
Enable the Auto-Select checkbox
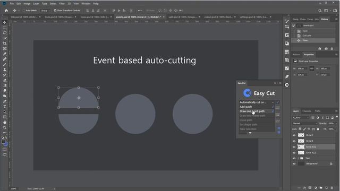click(24, 11)
